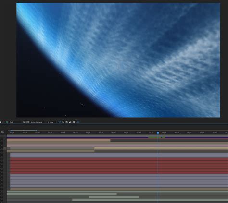Click the work area bar above ruler
228x203 pixels.
[x=24, y=131]
